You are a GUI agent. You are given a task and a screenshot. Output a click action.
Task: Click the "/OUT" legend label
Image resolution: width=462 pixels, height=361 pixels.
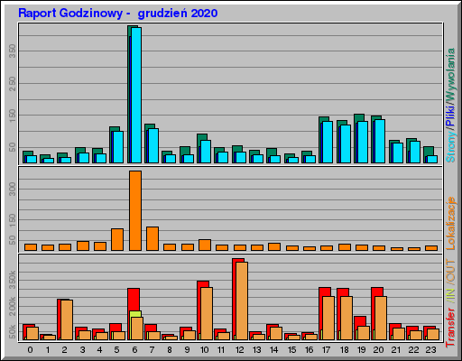pyautogui.click(x=450, y=273)
